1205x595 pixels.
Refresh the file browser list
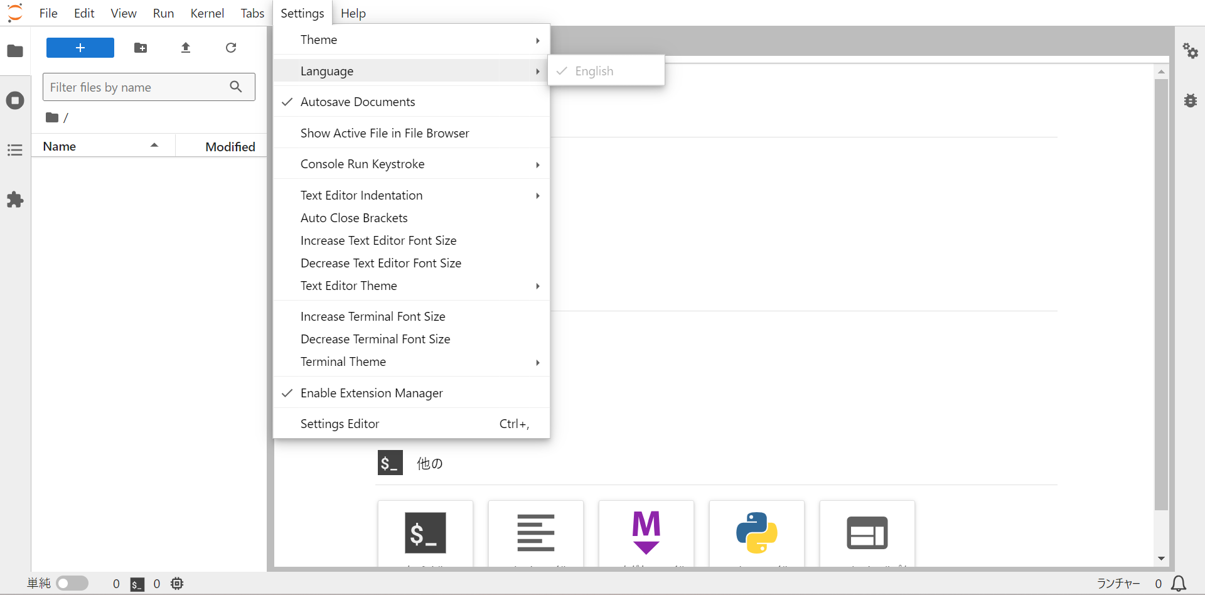[x=231, y=48]
